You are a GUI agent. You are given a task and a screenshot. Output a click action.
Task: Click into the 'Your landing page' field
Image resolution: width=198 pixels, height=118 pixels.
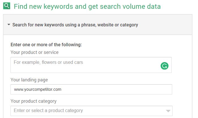click(91, 89)
